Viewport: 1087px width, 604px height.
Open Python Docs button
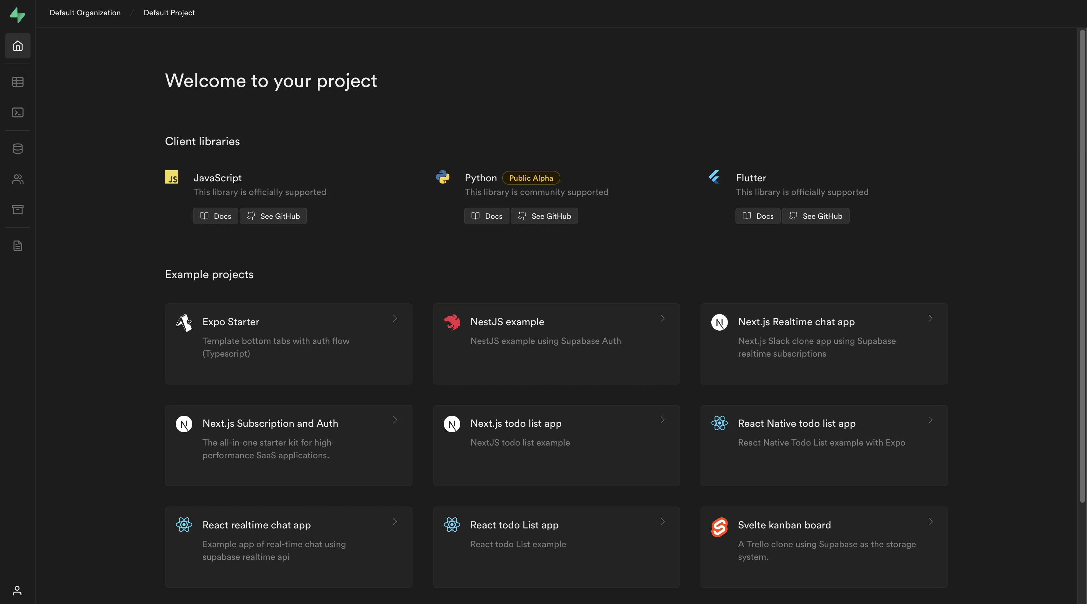pos(487,216)
